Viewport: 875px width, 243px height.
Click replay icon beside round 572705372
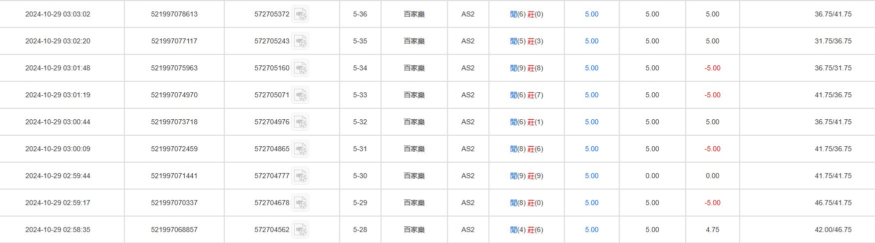[x=300, y=14]
